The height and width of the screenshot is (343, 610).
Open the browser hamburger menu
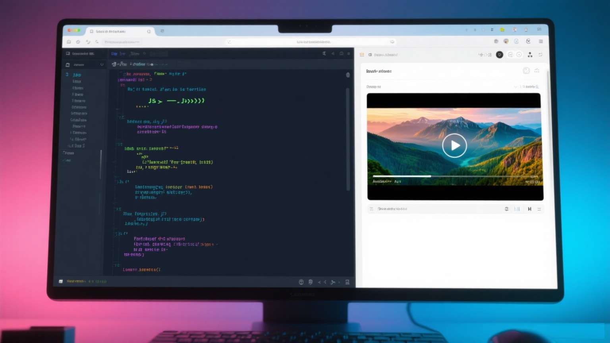(541, 41)
